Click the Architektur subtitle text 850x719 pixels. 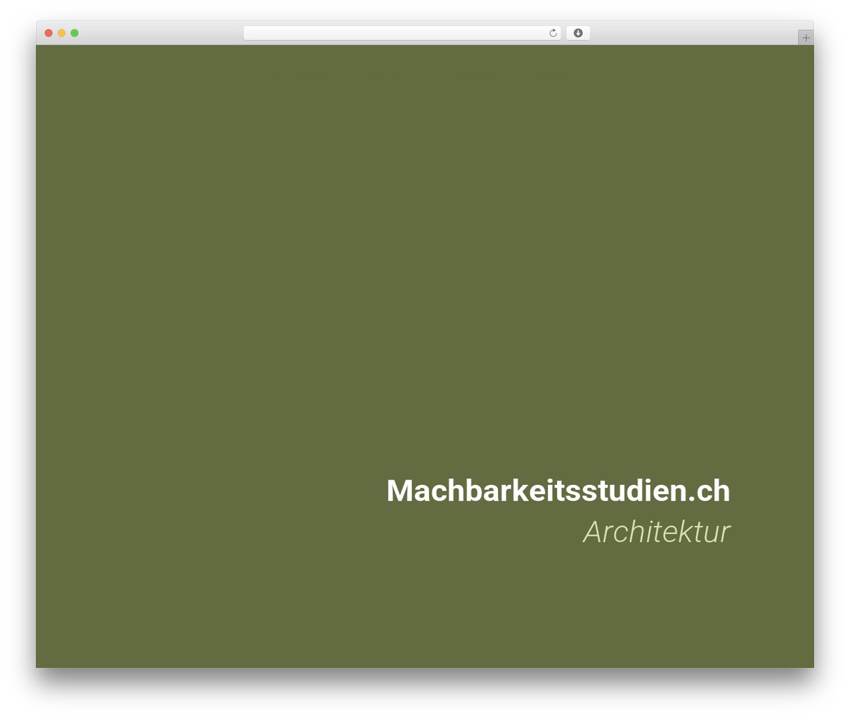[656, 532]
